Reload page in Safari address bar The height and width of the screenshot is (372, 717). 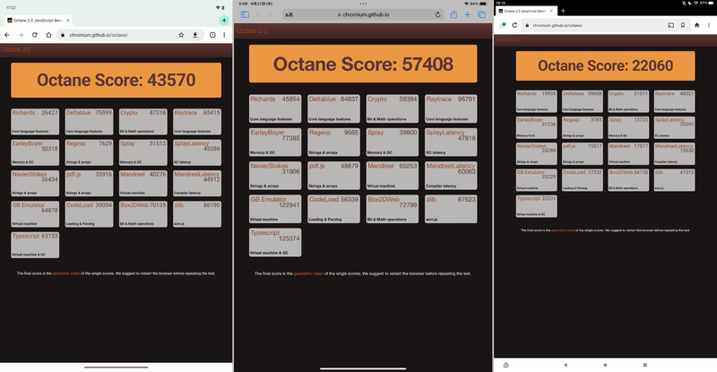pyautogui.click(x=437, y=14)
